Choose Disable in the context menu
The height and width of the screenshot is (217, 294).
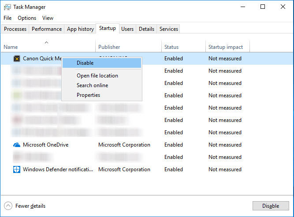pyautogui.click(x=85, y=63)
